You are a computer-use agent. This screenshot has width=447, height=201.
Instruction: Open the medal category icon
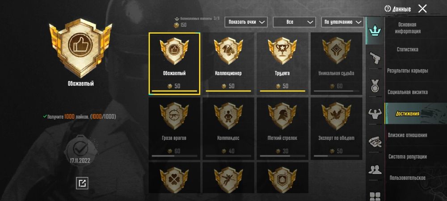click(375, 86)
